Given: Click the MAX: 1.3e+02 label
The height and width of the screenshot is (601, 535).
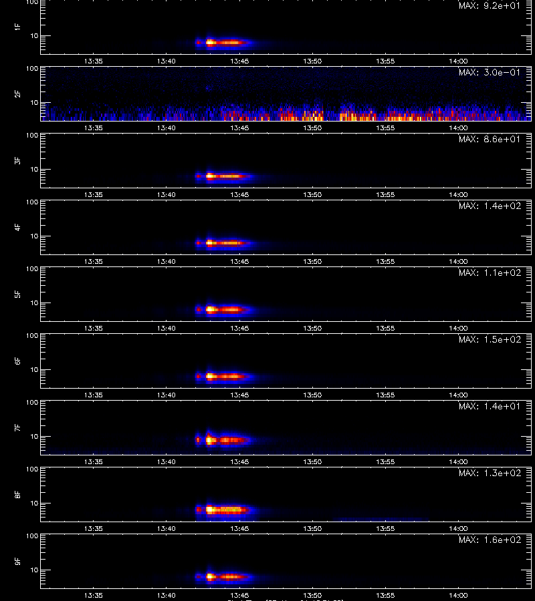Looking at the screenshot, I should coord(490,473).
